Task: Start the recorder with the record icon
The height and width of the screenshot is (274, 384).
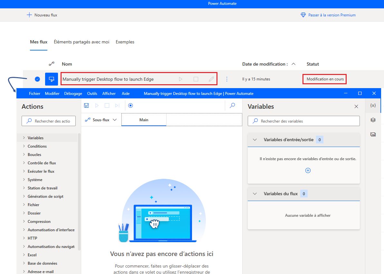Action: (x=130, y=105)
